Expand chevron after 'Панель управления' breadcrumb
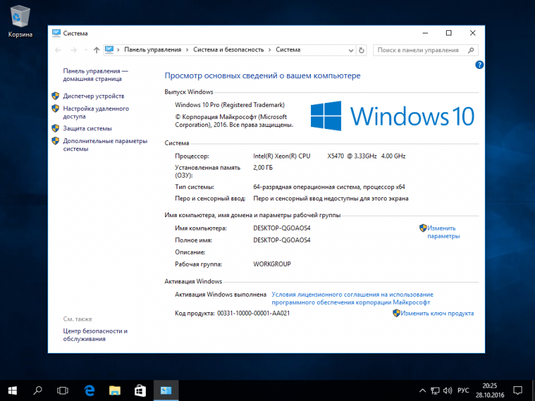The image size is (535, 401). (187, 50)
